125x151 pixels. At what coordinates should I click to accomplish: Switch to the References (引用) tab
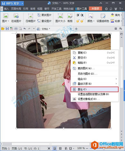point(26,9)
